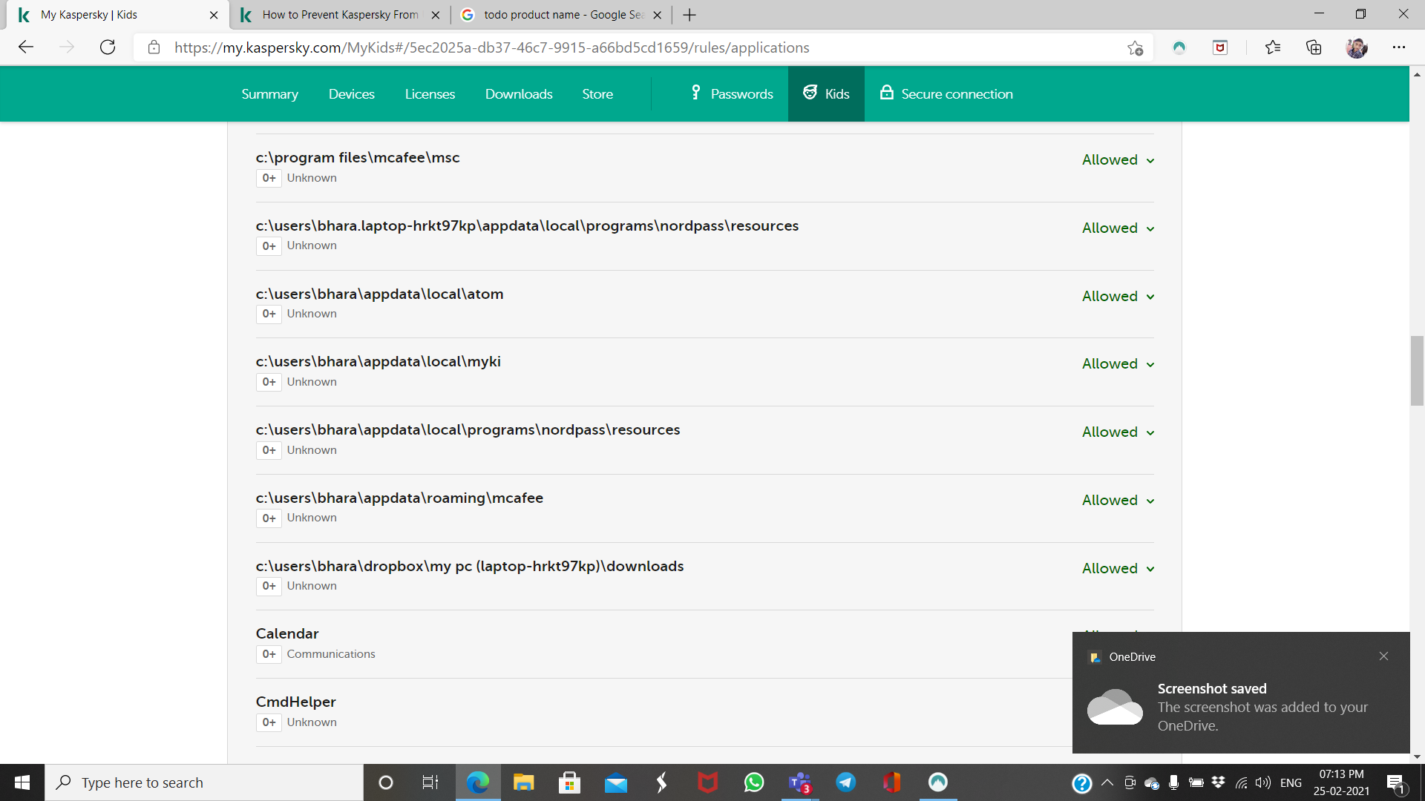
Task: Click the browser address bar URL
Action: pyautogui.click(x=491, y=47)
